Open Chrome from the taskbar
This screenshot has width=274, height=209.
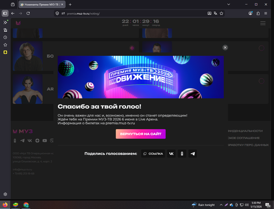[26, 205]
